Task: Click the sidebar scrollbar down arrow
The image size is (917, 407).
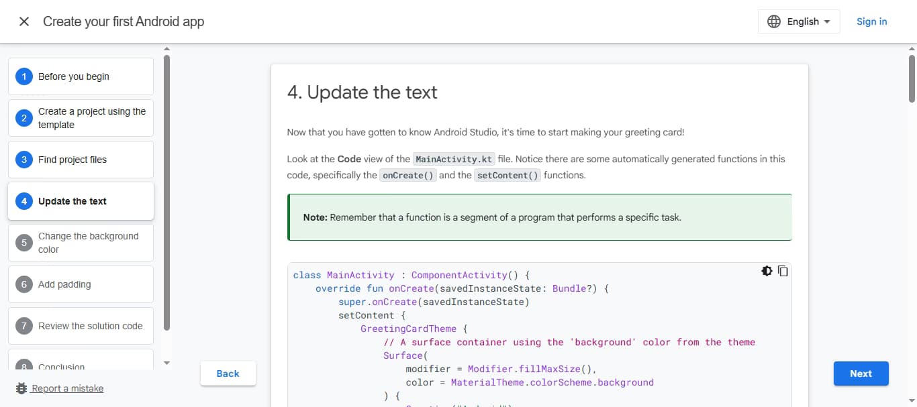Action: tap(166, 363)
